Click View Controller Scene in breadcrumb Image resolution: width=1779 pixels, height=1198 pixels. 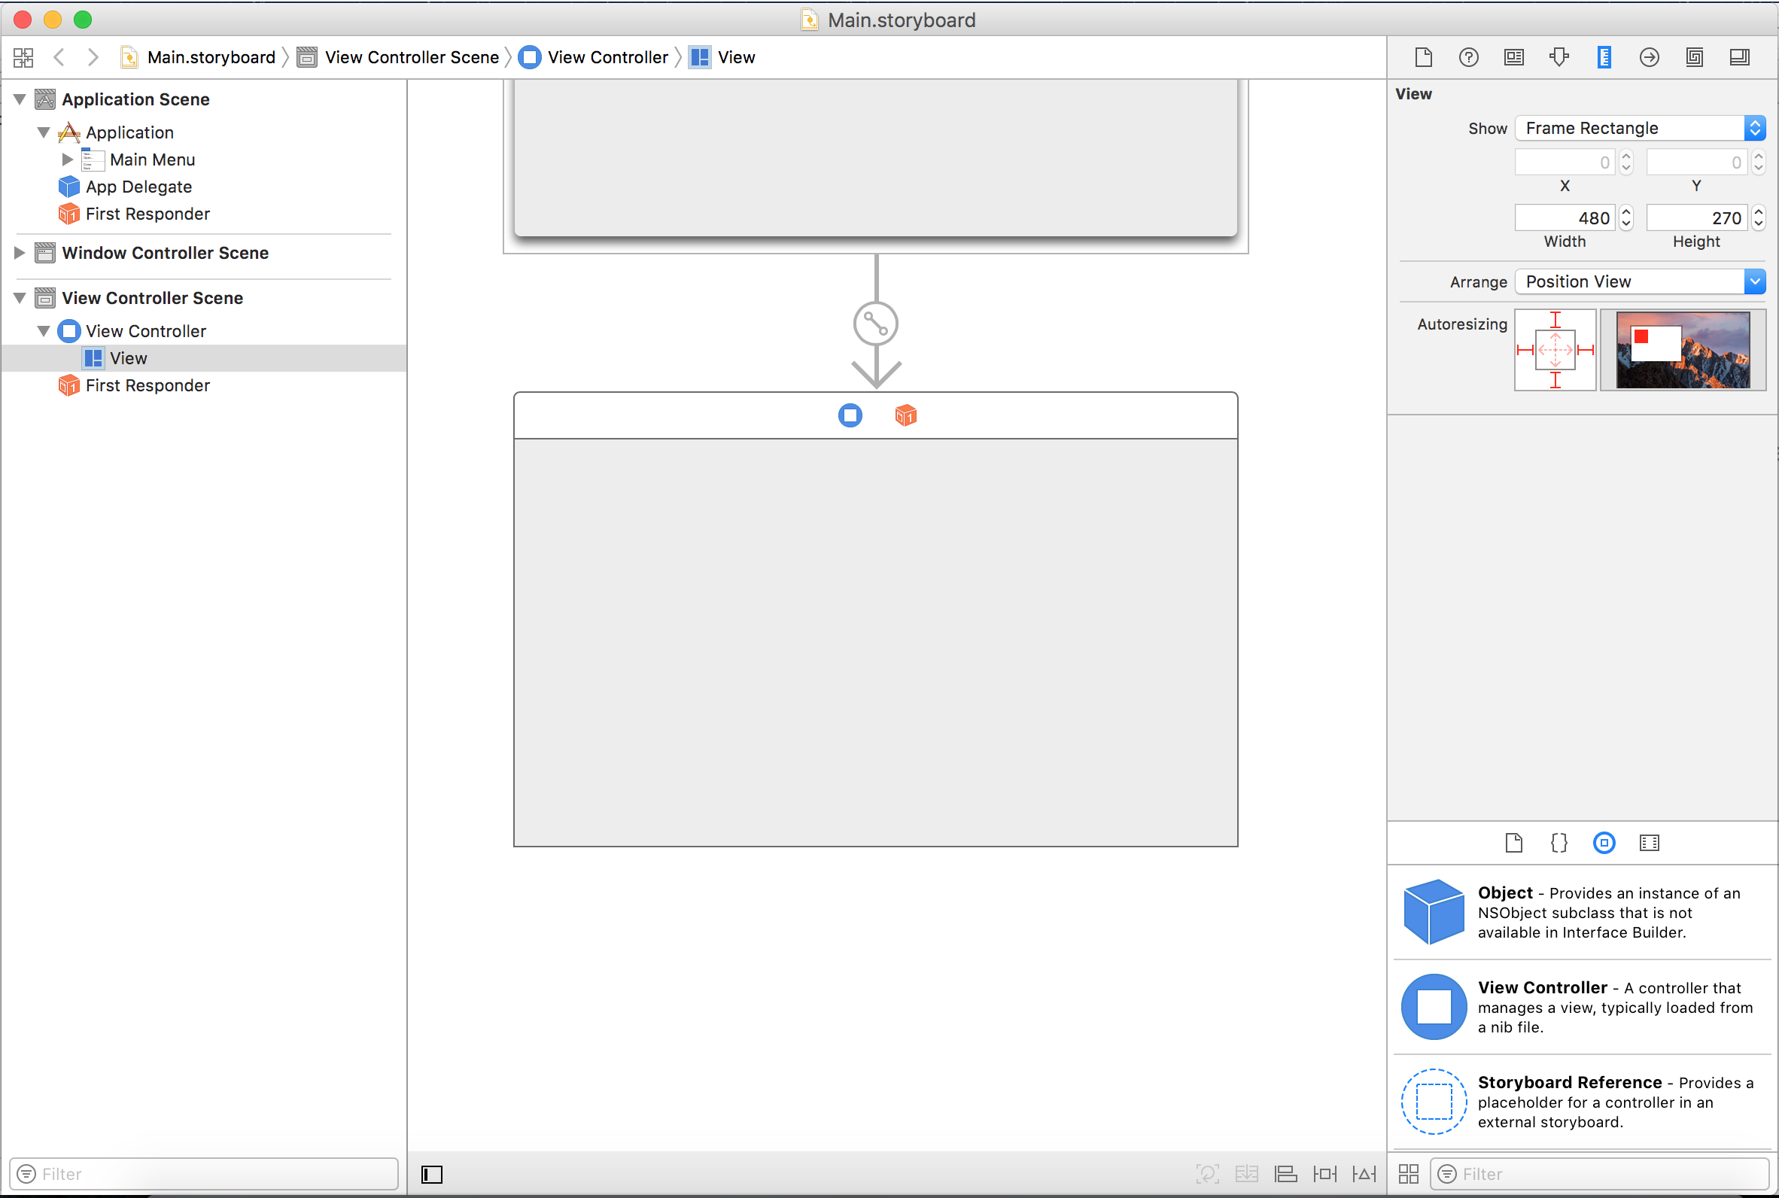(411, 57)
